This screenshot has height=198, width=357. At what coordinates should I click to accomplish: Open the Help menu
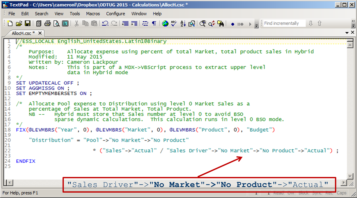[x=157, y=14]
